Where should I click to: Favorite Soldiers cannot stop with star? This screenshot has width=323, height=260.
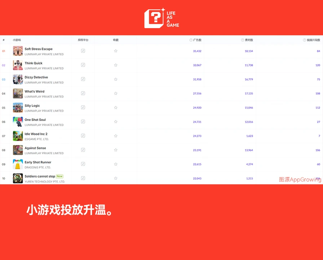(116, 178)
